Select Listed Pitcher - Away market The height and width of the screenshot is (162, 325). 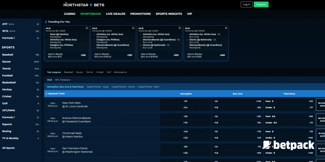click(x=97, y=87)
